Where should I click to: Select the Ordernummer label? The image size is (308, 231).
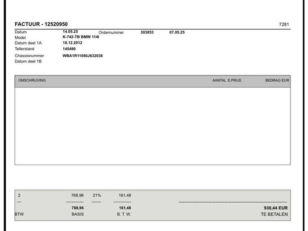[x=111, y=32]
